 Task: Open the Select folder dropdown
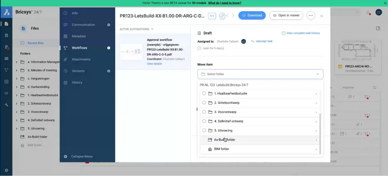[x=260, y=74]
